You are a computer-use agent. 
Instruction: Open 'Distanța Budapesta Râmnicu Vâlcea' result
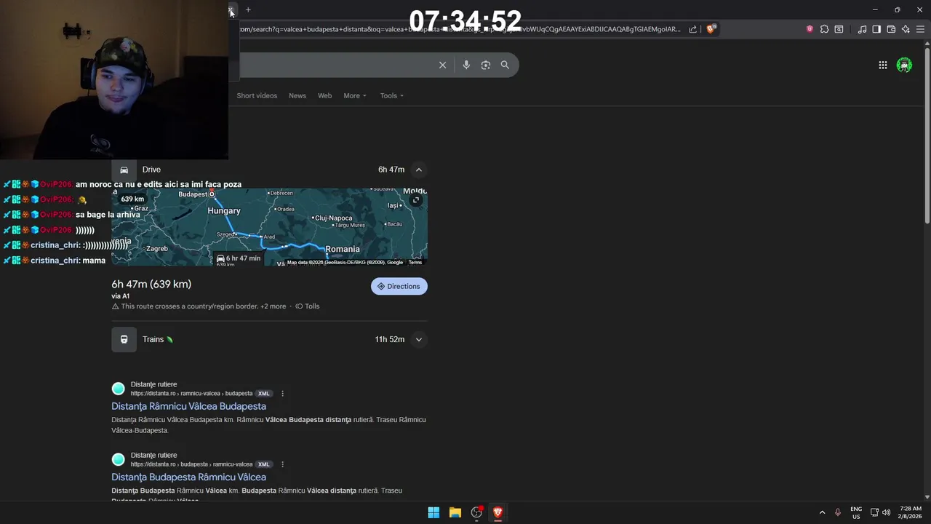(188, 477)
